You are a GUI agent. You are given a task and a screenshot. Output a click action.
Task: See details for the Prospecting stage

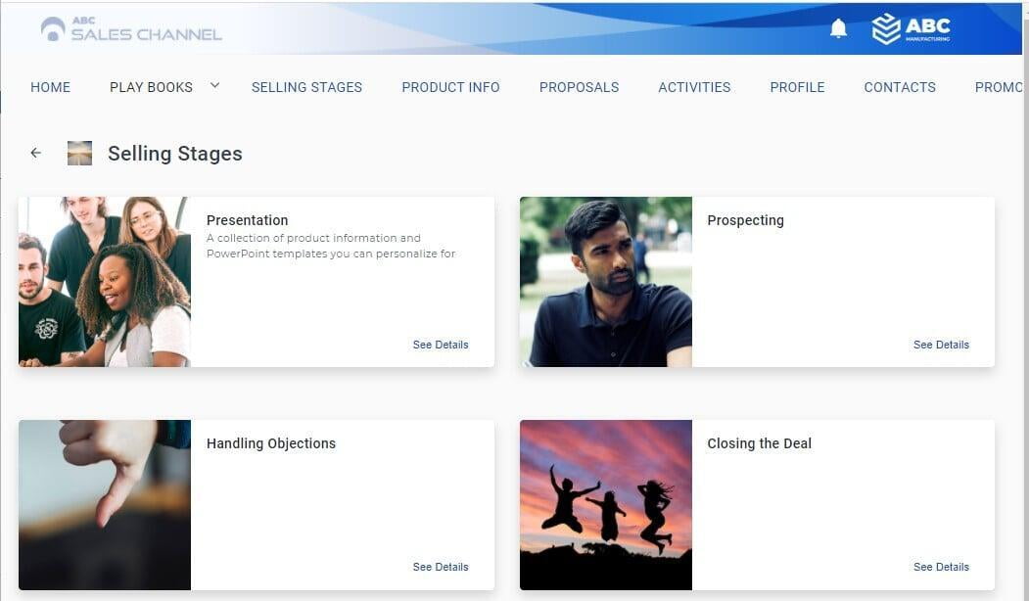point(941,345)
